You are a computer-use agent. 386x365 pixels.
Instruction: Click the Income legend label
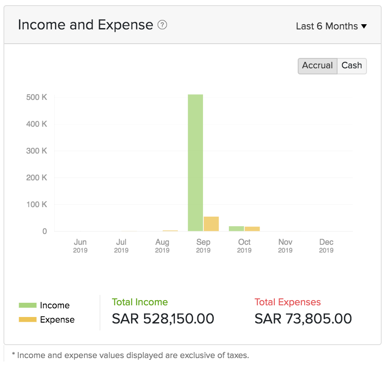pos(55,305)
